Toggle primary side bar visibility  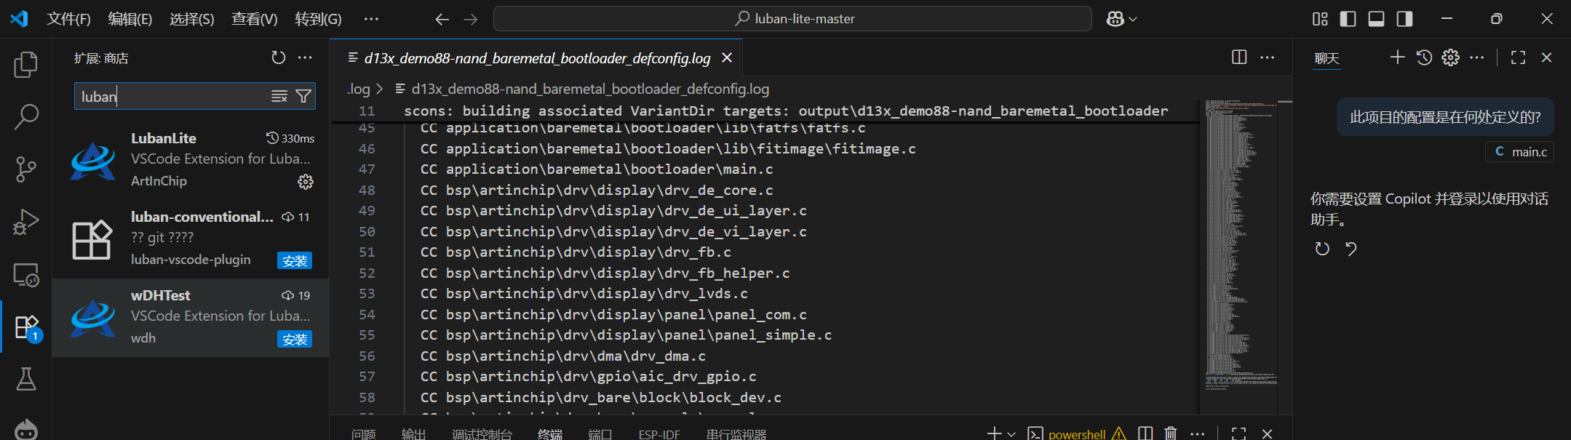[1348, 19]
